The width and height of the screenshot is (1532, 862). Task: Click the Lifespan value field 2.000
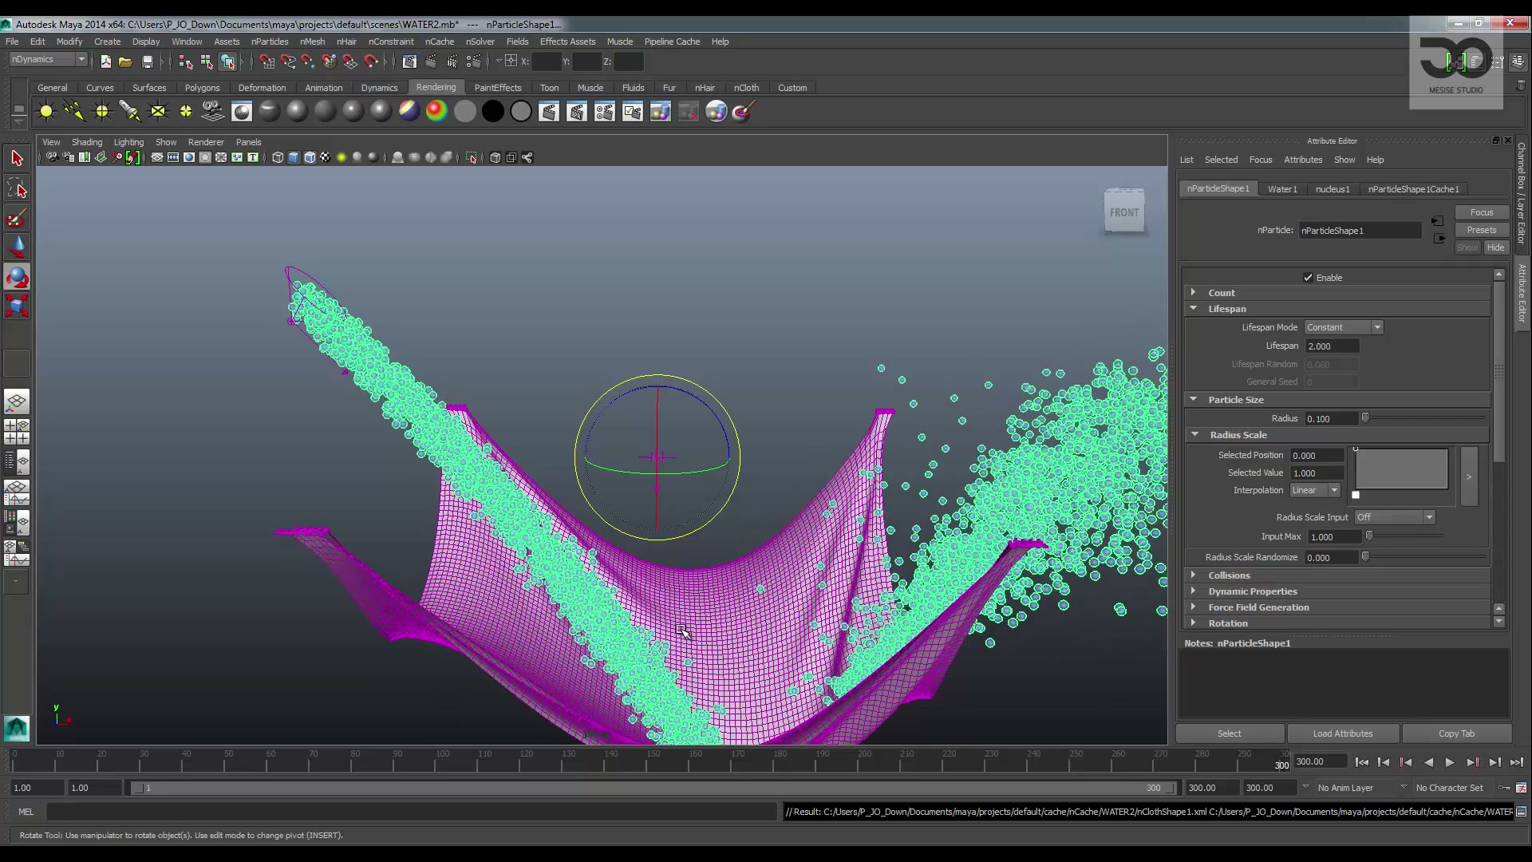click(1332, 346)
